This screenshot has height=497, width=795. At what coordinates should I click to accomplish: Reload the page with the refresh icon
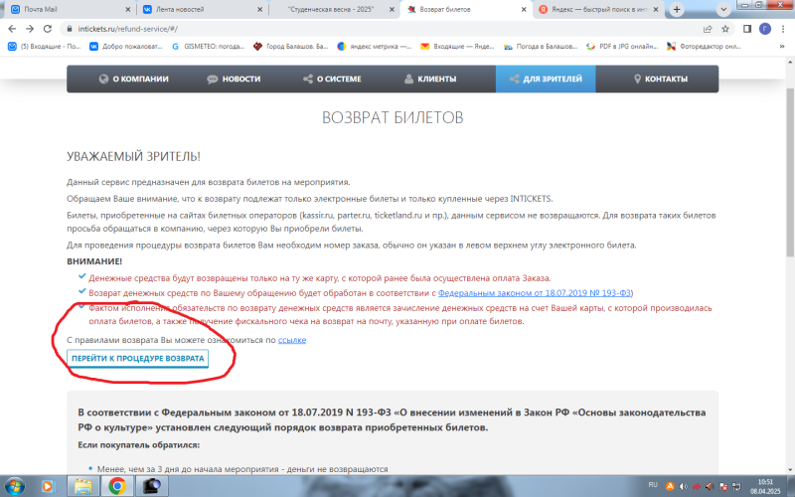(48, 29)
